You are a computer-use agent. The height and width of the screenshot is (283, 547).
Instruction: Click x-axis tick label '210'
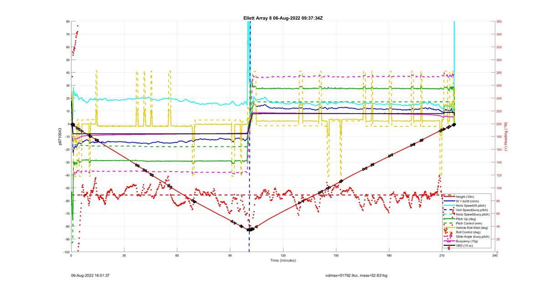tap(442, 256)
